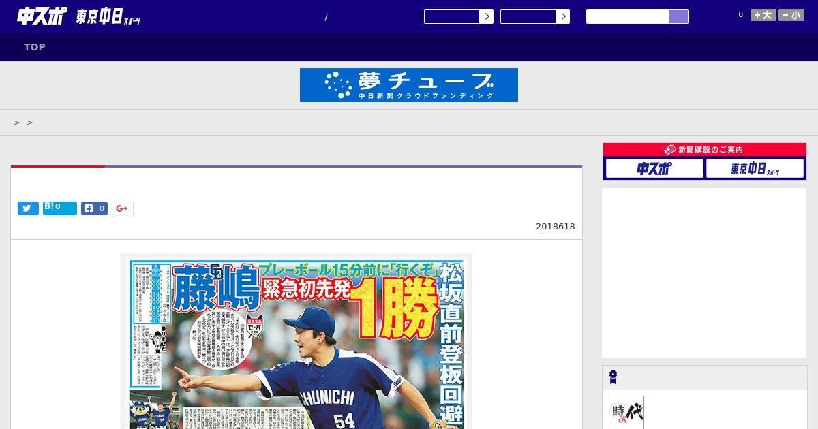
Task: Open the newspaper front page image
Action: coord(297,341)
